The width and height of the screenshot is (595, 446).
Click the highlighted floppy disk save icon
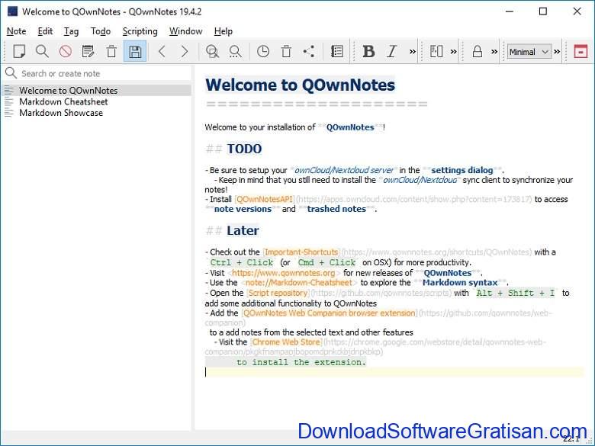pyautogui.click(x=135, y=51)
